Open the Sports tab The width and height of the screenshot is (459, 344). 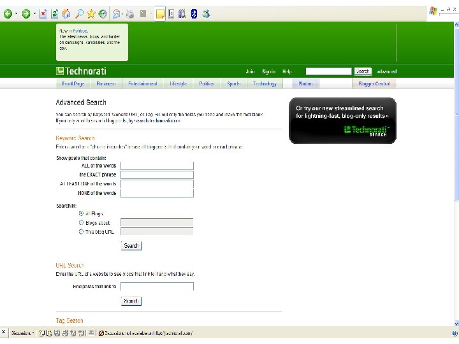pyautogui.click(x=234, y=83)
